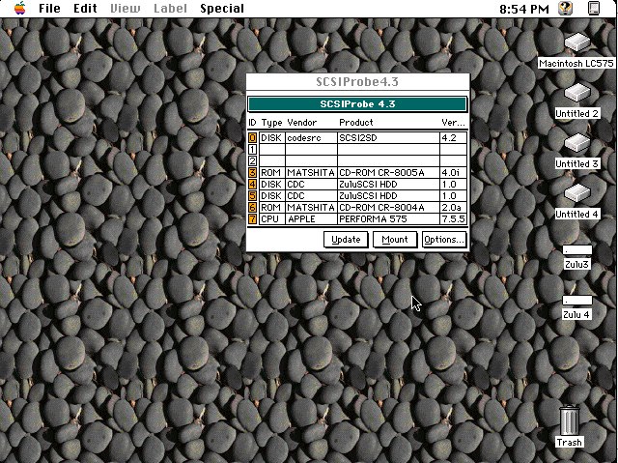Click the Product column header

click(356, 122)
